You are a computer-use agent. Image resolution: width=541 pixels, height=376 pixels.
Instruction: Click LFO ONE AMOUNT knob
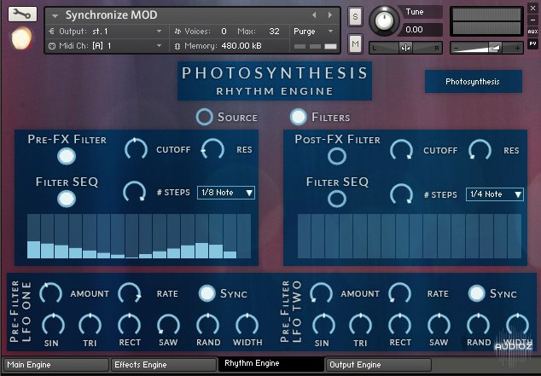(x=50, y=293)
